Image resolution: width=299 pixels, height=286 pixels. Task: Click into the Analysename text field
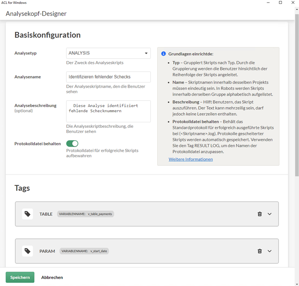108,77
